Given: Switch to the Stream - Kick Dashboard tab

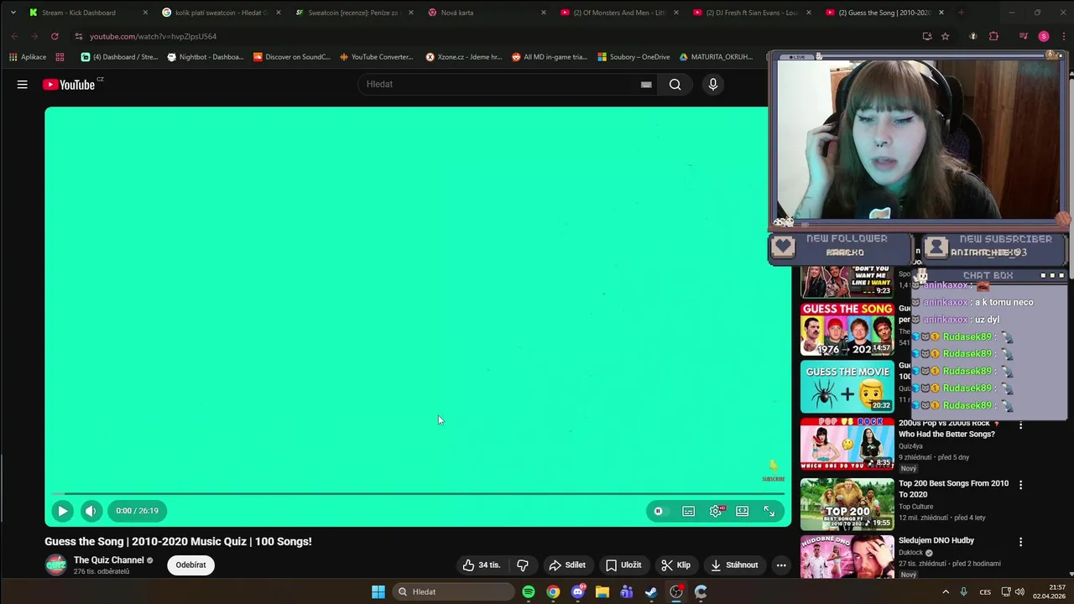Looking at the screenshot, I should point(87,13).
